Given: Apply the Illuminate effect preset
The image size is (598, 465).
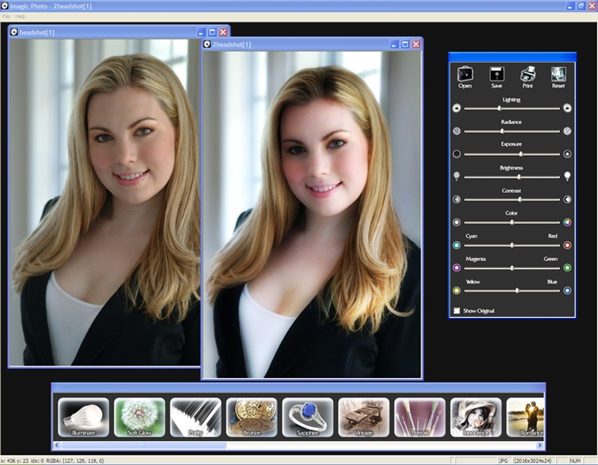Looking at the screenshot, I should (x=84, y=418).
